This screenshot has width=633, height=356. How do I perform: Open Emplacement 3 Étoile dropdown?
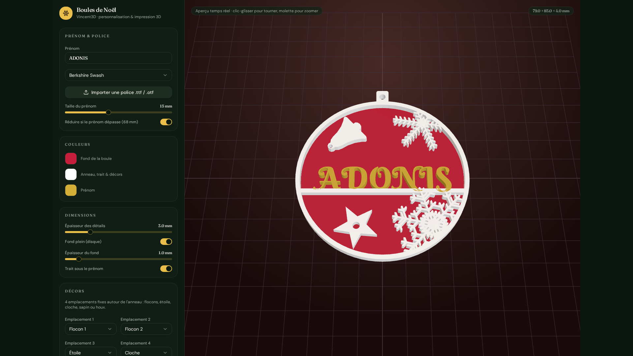pyautogui.click(x=91, y=352)
